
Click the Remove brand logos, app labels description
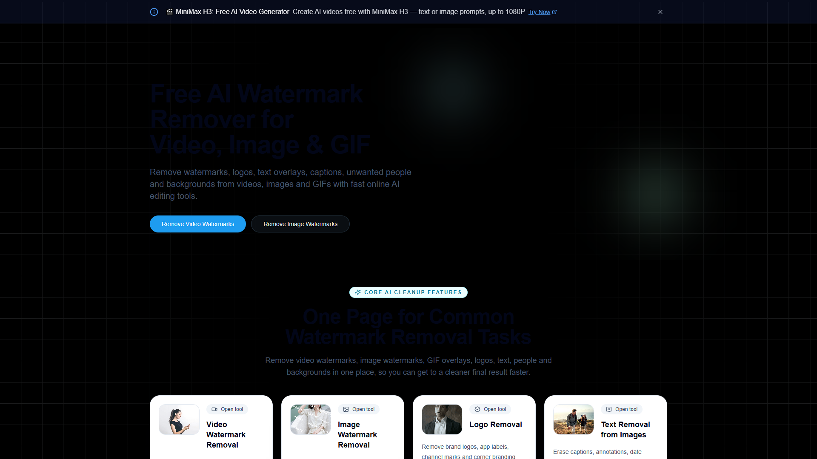[x=468, y=451]
